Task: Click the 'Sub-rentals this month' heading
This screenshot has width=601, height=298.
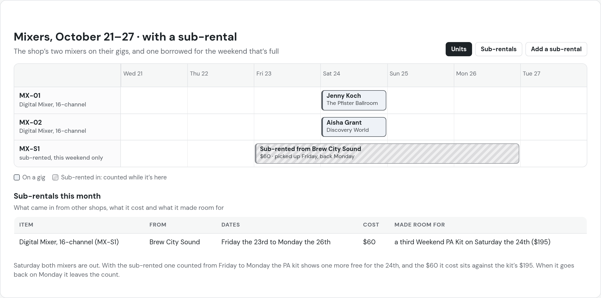Action: [57, 196]
